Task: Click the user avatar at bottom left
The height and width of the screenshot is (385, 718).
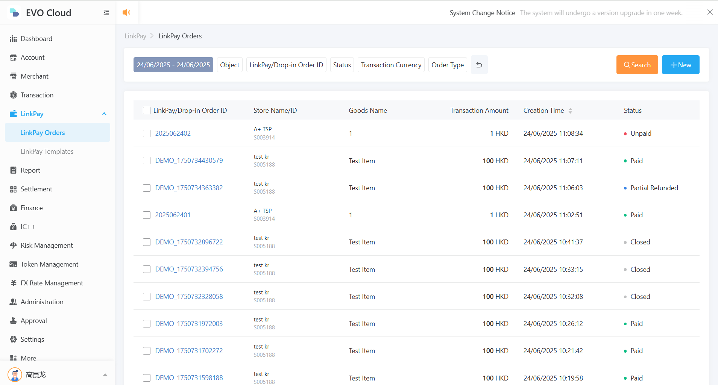Action: click(15, 375)
